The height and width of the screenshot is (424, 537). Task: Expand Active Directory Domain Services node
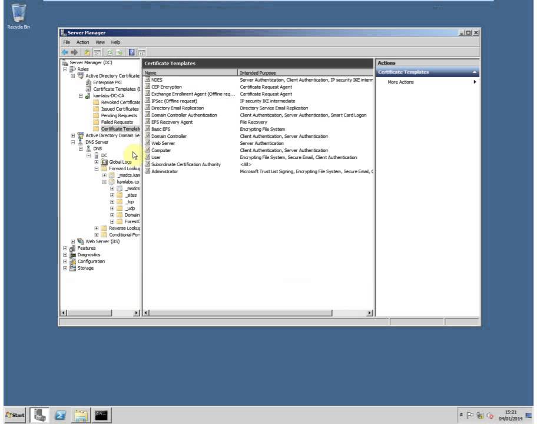(x=72, y=135)
